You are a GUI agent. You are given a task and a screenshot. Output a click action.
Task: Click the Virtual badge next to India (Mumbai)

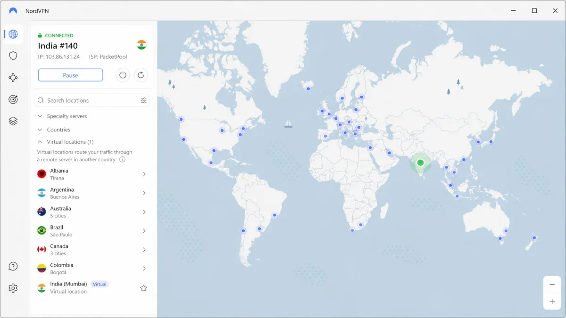tap(100, 284)
